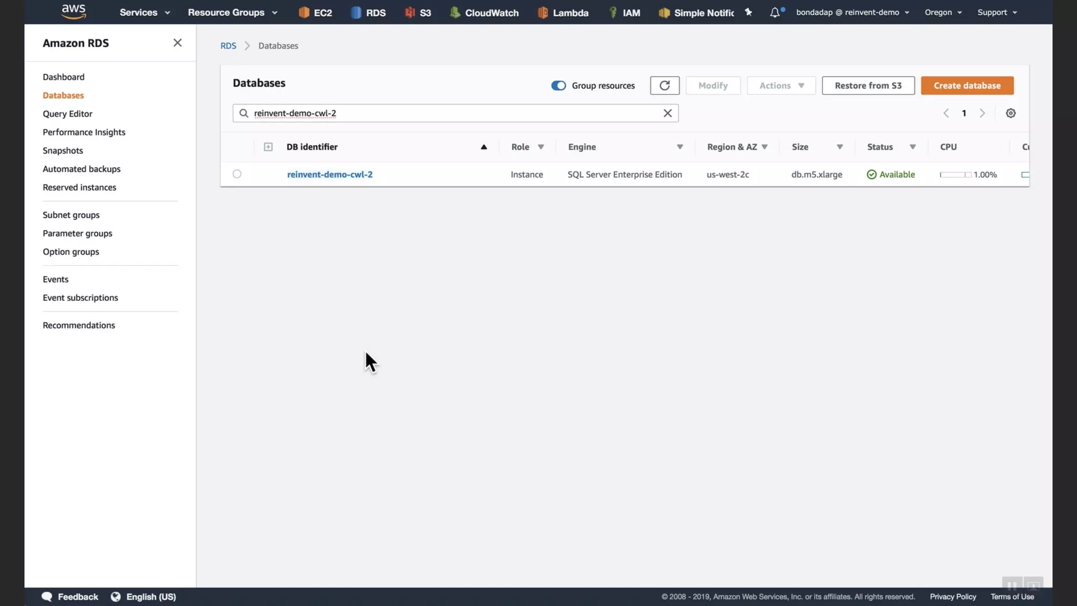Go to Snapshots in sidebar
Image resolution: width=1077 pixels, height=606 pixels.
tap(63, 150)
